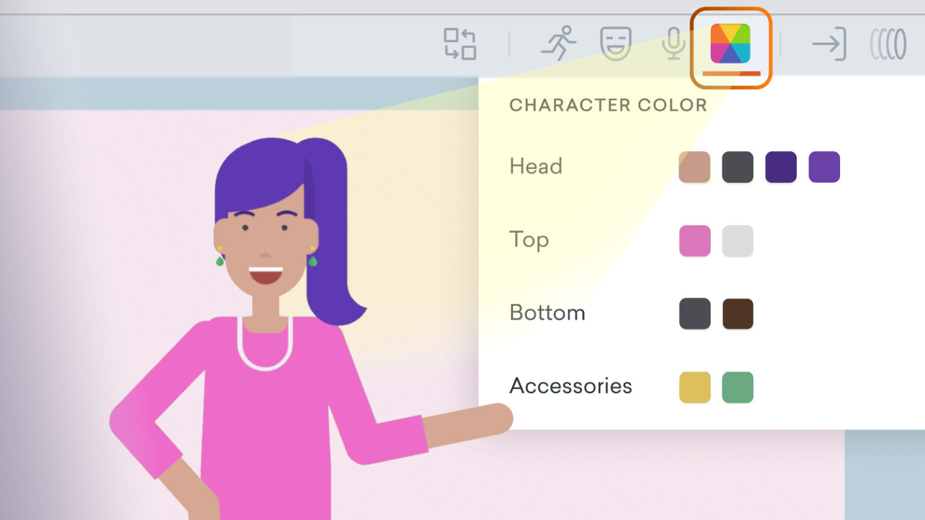The width and height of the screenshot is (925, 520).
Task: Select the light purple Head swatch
Action: point(824,167)
